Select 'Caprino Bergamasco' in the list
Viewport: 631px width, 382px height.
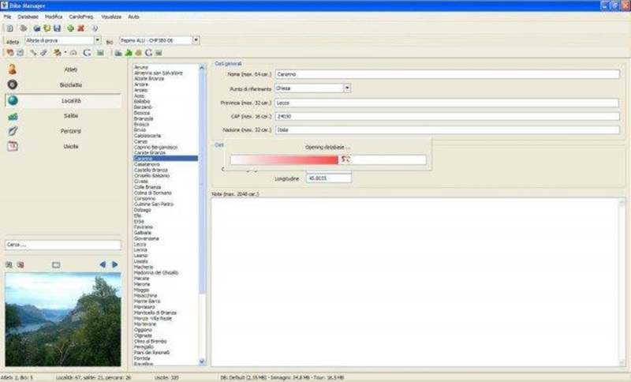tap(155, 148)
